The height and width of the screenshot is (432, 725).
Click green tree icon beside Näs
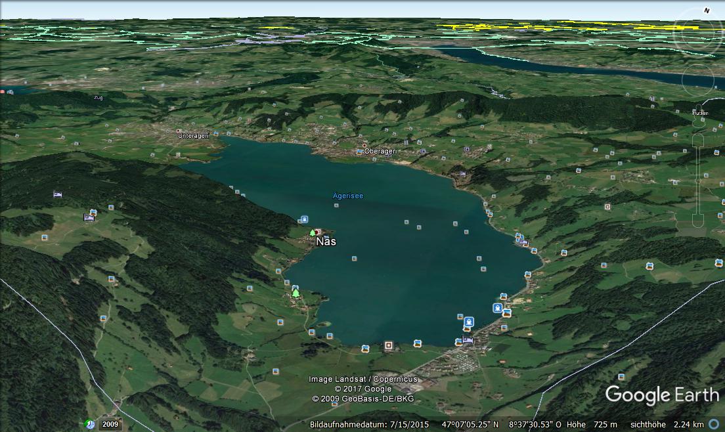pos(312,232)
